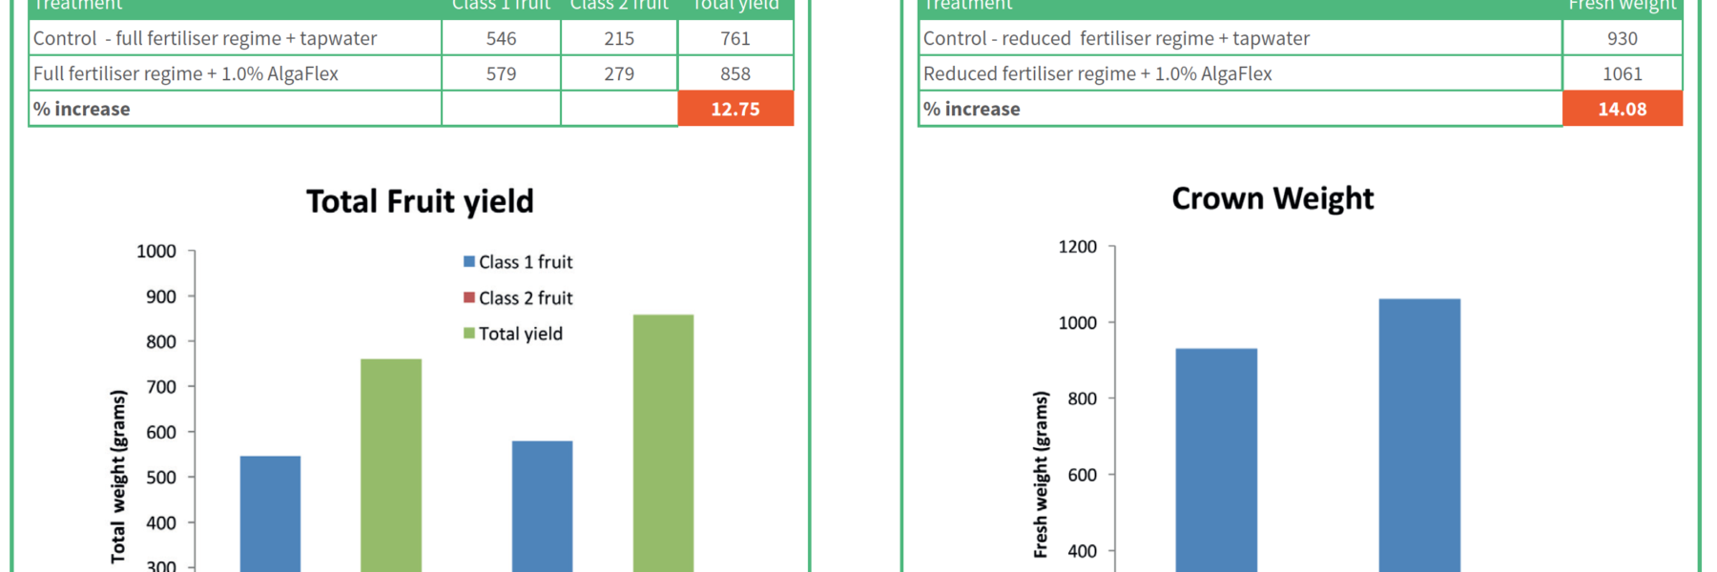Click the '600' tick on Crown Weight axis
Screen dimensions: 1717x572
pyautogui.click(x=1083, y=475)
